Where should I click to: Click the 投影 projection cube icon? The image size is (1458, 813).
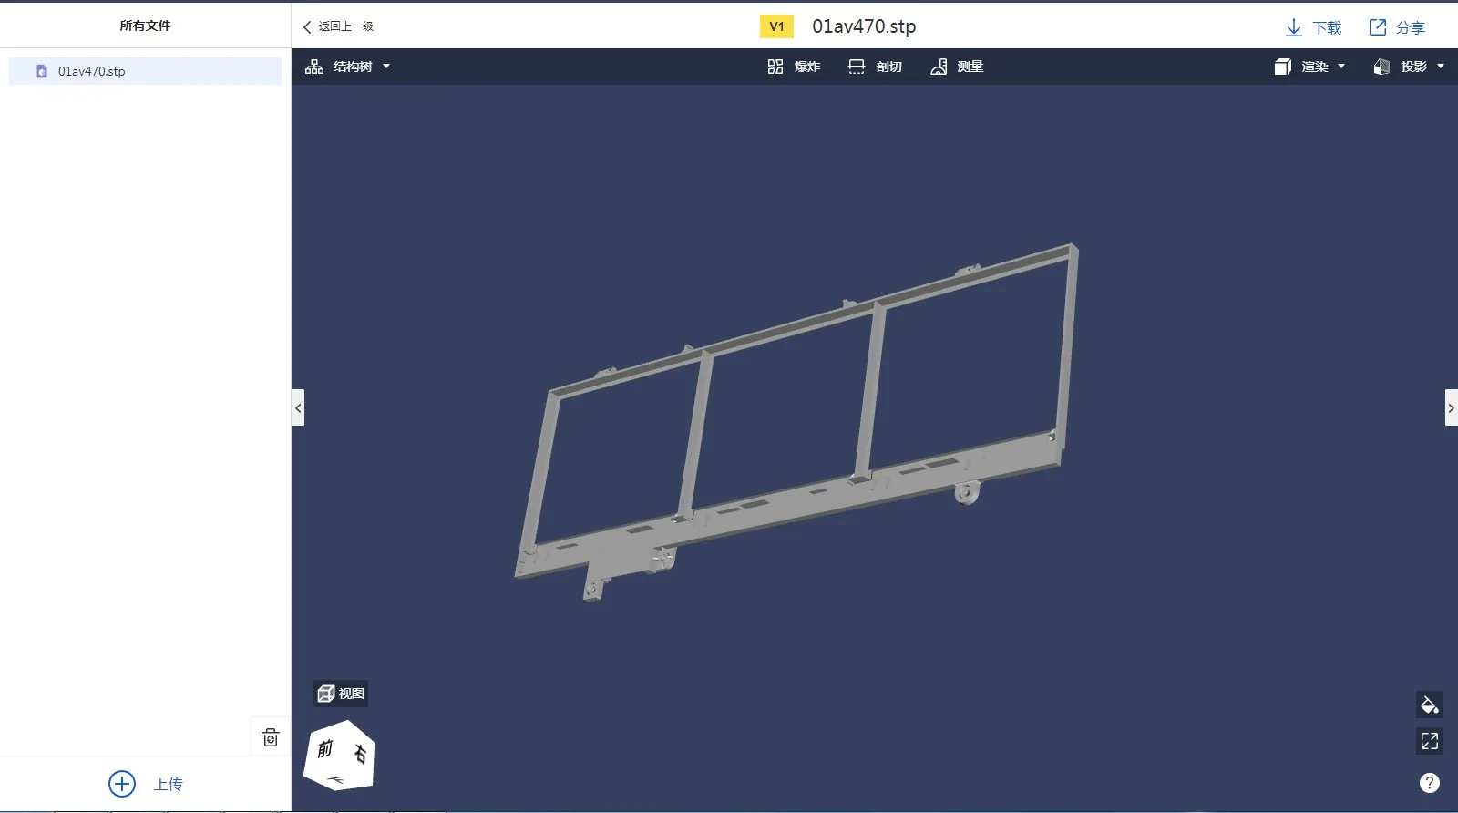pos(1381,67)
